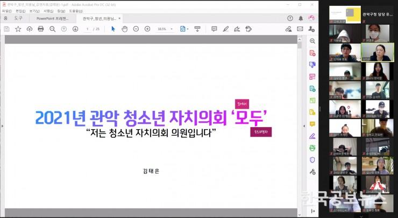Click the share with others person icon
This screenshot has height=218, width=398.
click(x=311, y=29)
